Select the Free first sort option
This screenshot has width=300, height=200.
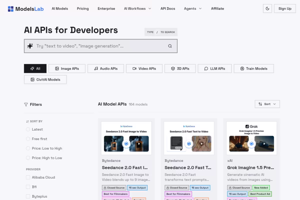(28, 139)
